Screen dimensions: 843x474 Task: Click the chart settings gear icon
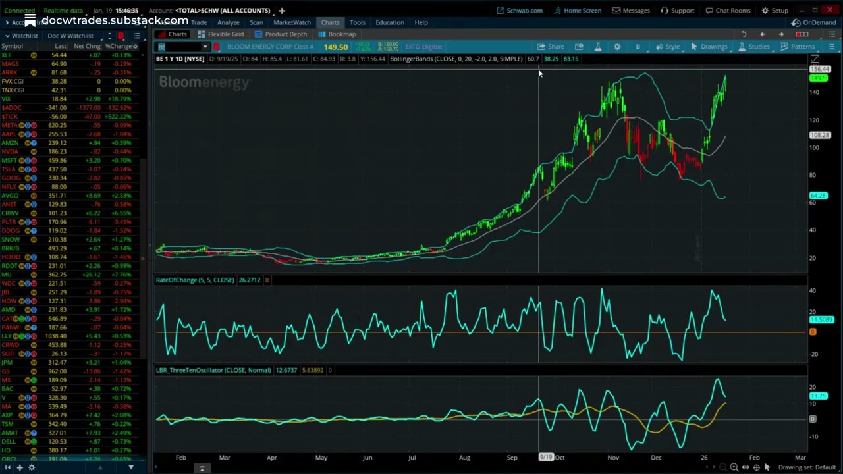tap(617, 47)
